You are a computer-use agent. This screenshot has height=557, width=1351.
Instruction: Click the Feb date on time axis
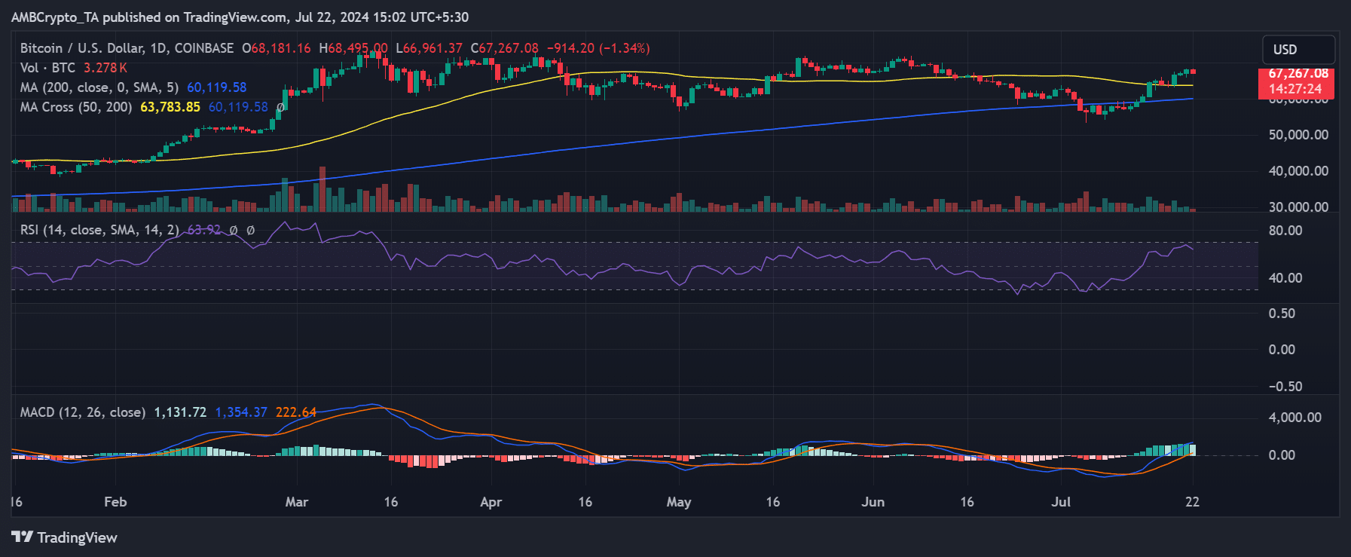coord(115,502)
